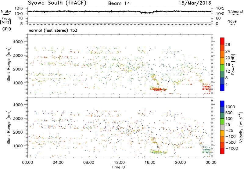This screenshot has width=244, height=169.
Task: Click the blue 1000 section of Velocity bar
Action: [x=222, y=104]
